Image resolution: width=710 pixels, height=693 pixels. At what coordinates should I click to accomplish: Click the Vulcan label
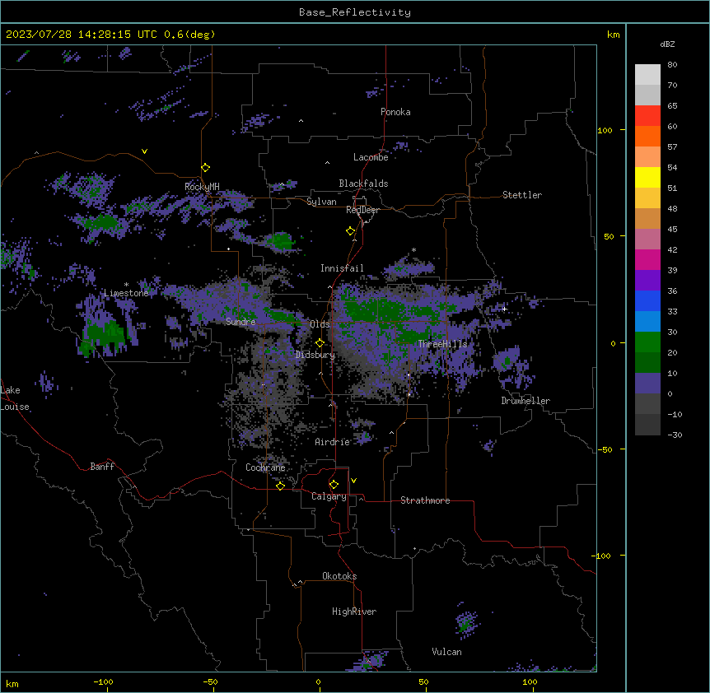coord(447,652)
